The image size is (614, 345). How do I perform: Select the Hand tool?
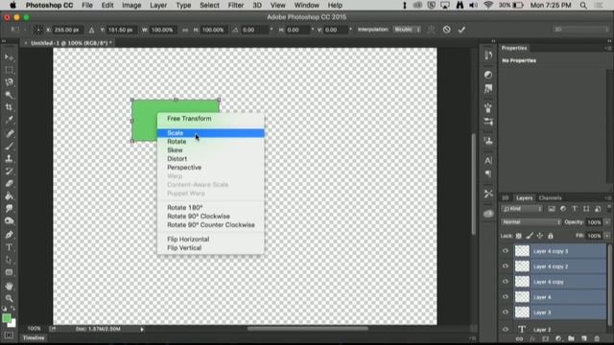click(9, 286)
